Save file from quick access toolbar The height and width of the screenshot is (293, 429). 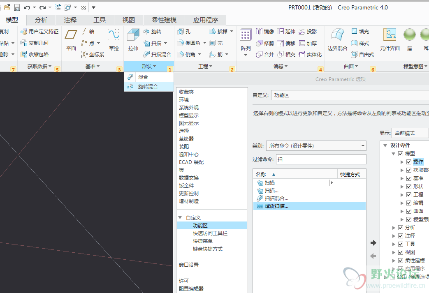tap(17, 7)
